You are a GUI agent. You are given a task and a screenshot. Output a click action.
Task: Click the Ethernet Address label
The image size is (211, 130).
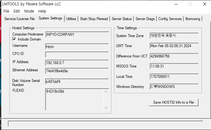[x=25, y=70]
